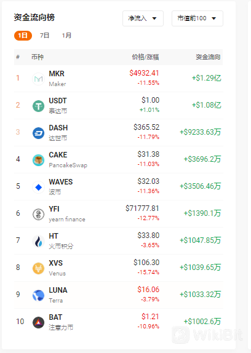Switch to the 7日 tab
The image size is (251, 353).
[x=44, y=36]
